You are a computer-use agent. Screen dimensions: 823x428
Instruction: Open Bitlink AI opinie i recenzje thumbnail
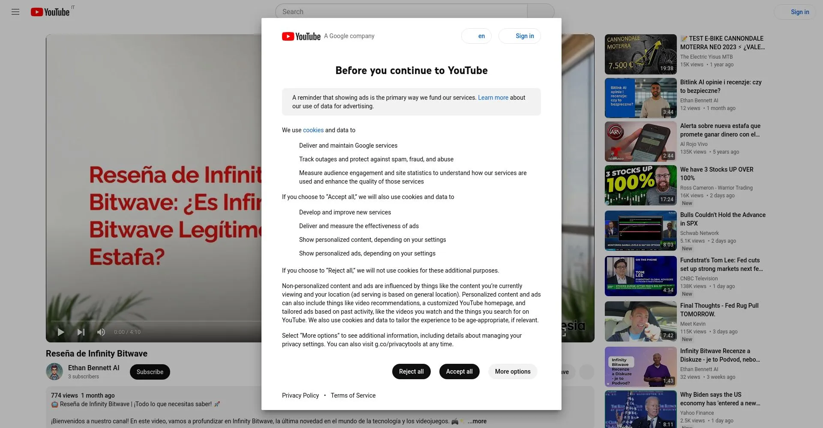tap(640, 98)
